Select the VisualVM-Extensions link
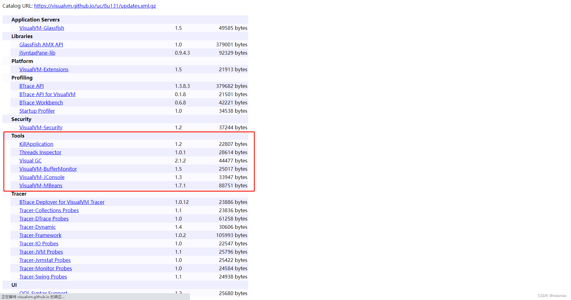This screenshot has height=300, width=571. [44, 69]
